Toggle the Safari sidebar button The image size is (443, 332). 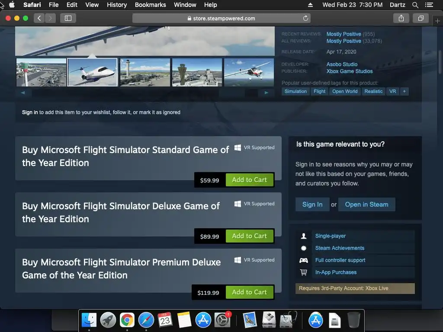pos(68,18)
